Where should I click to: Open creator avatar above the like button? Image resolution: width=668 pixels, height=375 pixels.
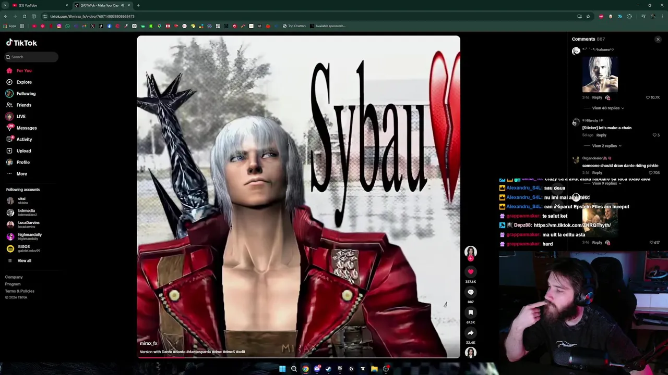[x=471, y=252]
